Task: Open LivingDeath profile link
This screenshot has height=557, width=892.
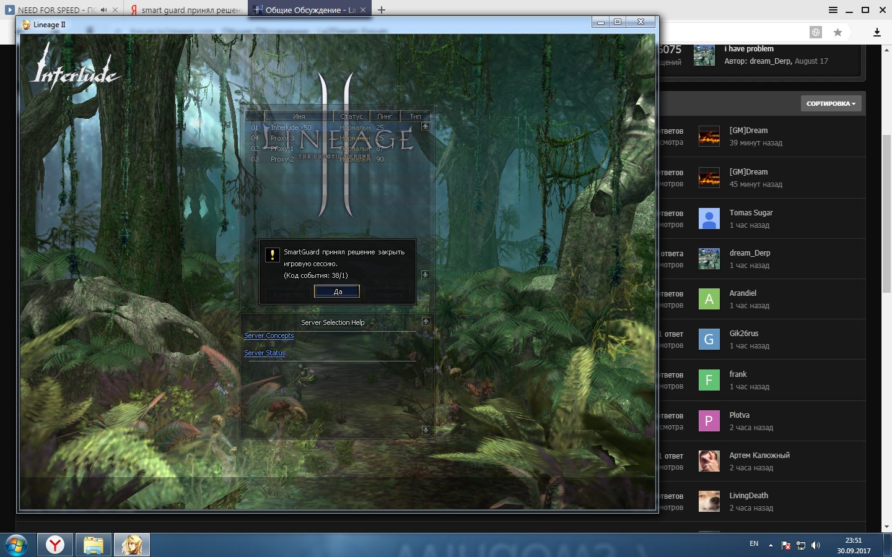Action: click(x=748, y=496)
